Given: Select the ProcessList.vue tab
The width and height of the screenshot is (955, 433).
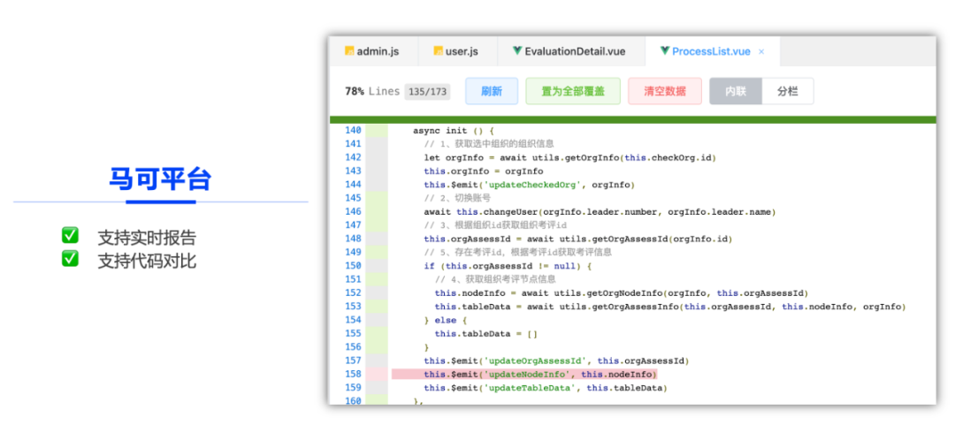Looking at the screenshot, I should point(711,51).
